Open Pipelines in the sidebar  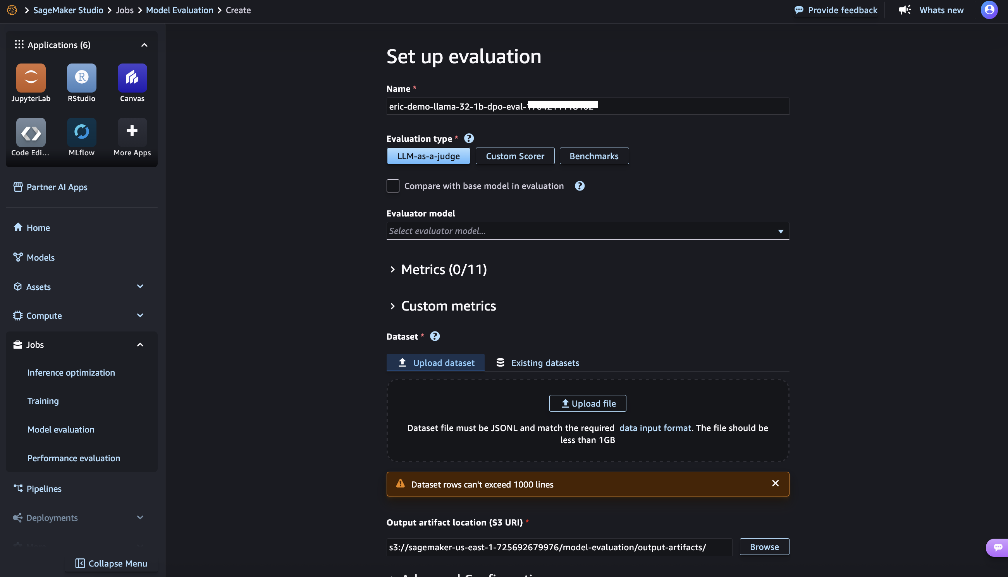tap(44, 489)
